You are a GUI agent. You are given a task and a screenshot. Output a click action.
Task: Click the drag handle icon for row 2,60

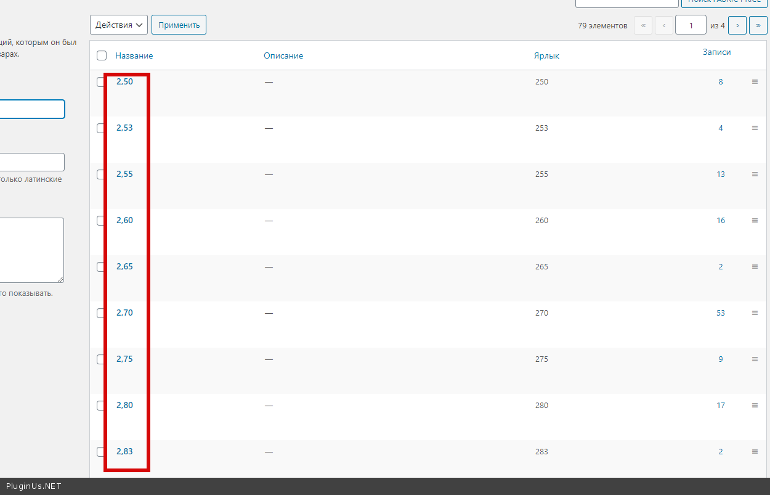pyautogui.click(x=755, y=221)
